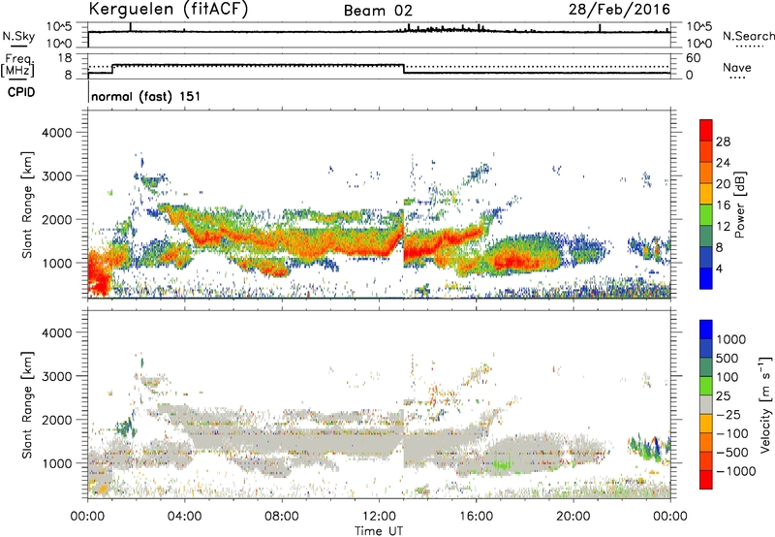Click the '08:00' time tick label
Viewport: 775px width, 537px height.
tap(282, 517)
